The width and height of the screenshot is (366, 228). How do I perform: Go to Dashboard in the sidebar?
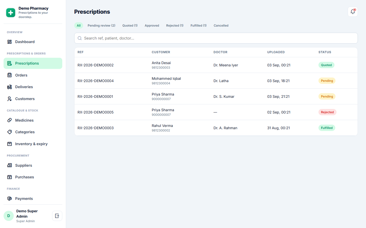(x=33, y=42)
